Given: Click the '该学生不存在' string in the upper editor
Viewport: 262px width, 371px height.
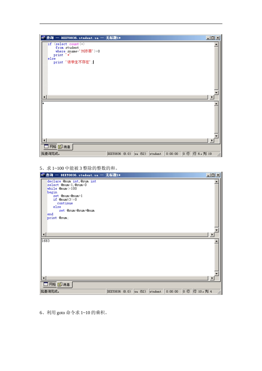Looking at the screenshot, I should [78, 62].
